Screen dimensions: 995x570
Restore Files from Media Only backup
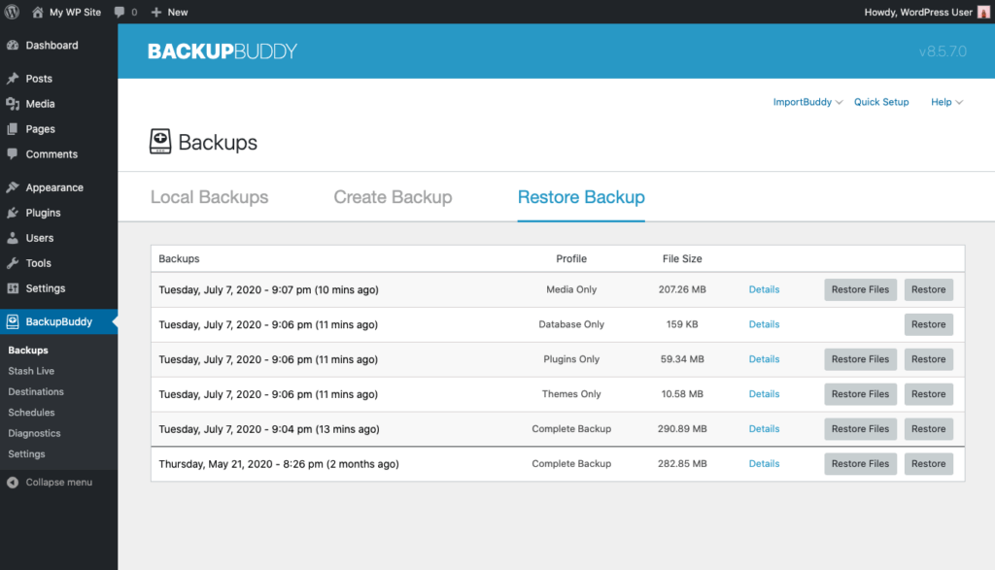pyautogui.click(x=861, y=289)
